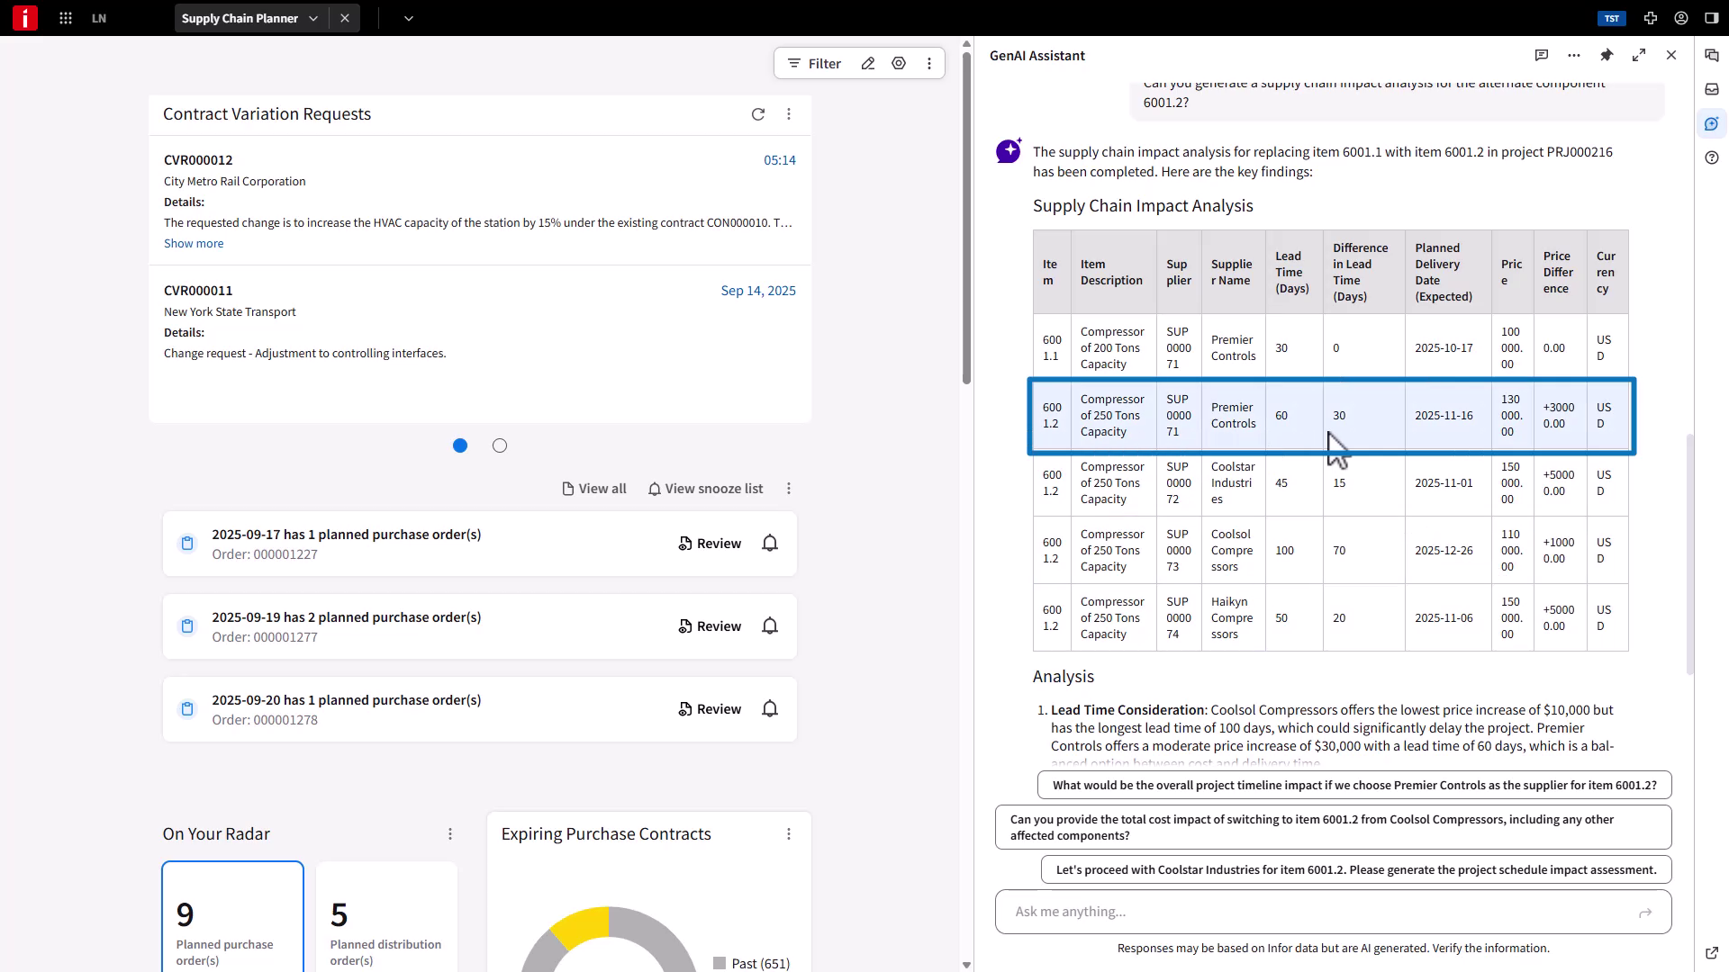Switch to the Supply Chain Planner tab
This screenshot has width=1729, height=972.
click(x=239, y=18)
